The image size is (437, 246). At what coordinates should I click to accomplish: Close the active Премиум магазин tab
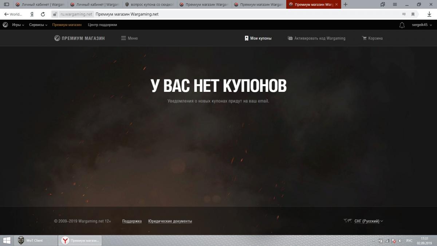tap(336, 4)
